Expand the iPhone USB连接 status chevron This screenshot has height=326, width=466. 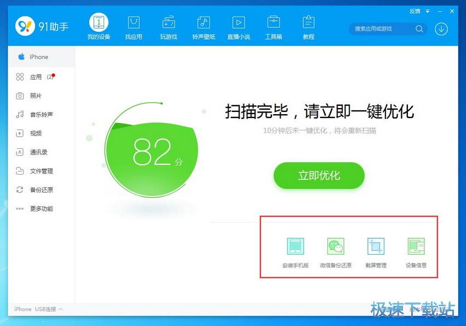[x=61, y=309]
